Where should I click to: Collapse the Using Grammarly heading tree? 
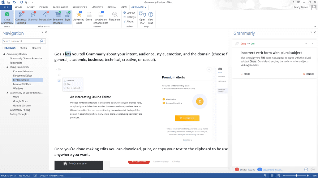click(7, 67)
